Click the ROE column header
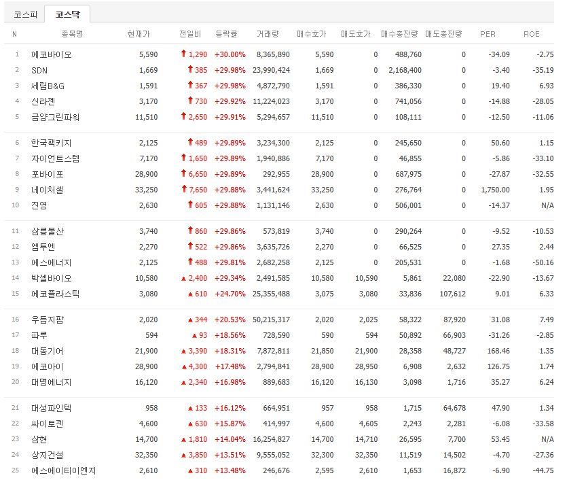Image resolution: width=567 pixels, height=482 pixels. 532,34
